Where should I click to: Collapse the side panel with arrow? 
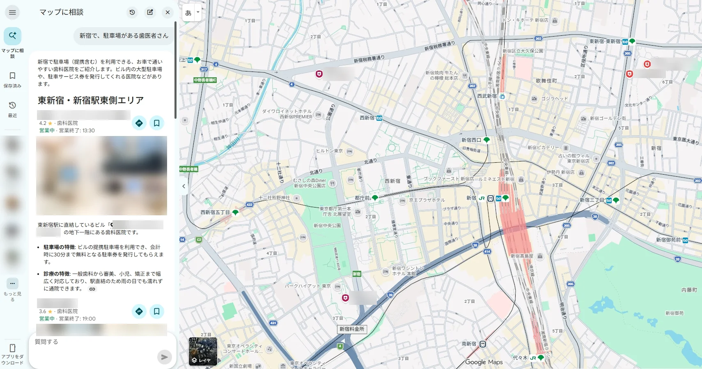click(184, 186)
